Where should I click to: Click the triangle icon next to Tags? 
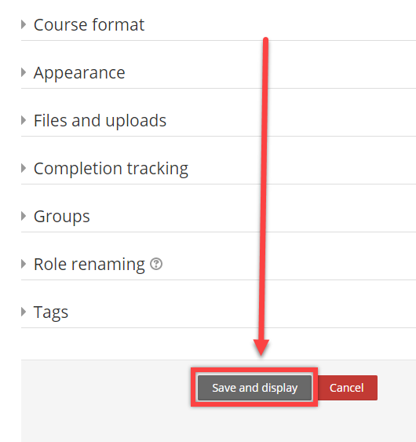coord(24,312)
